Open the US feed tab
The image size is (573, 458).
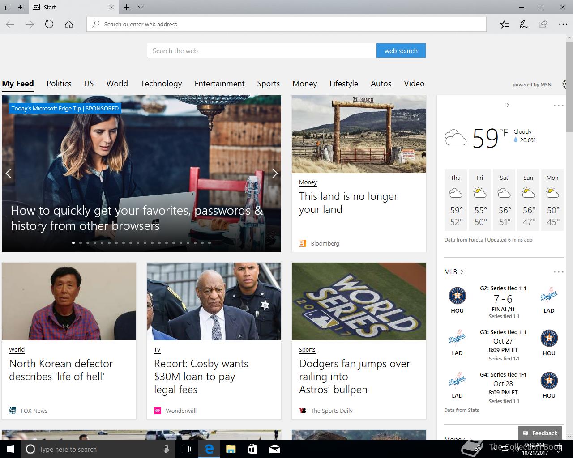click(89, 84)
